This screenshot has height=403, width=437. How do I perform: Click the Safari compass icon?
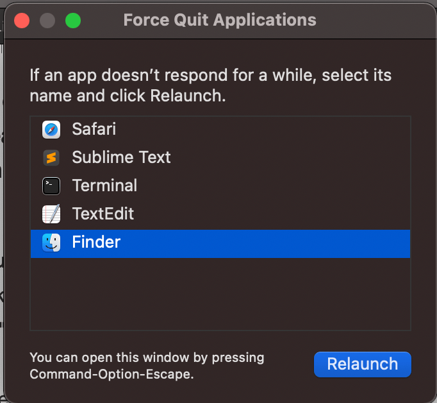pyautogui.click(x=51, y=130)
